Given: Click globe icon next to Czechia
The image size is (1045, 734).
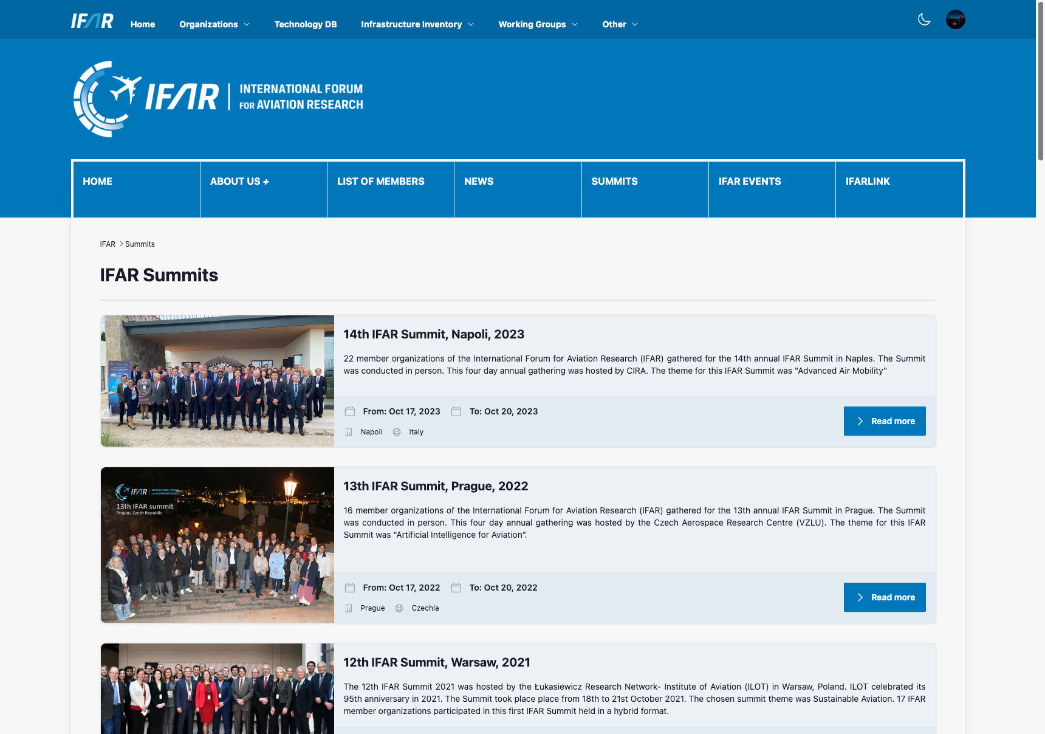Looking at the screenshot, I should tap(399, 608).
